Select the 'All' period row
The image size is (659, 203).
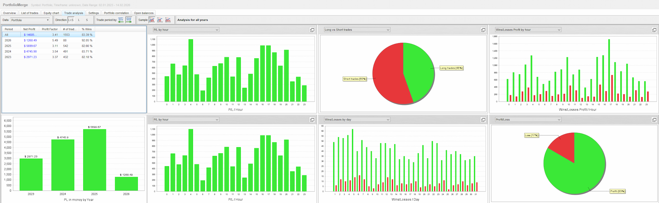click(x=49, y=35)
